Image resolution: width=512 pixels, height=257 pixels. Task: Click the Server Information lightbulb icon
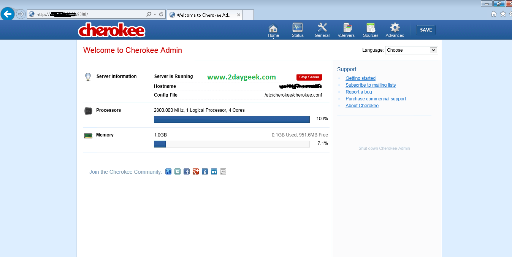pyautogui.click(x=88, y=77)
